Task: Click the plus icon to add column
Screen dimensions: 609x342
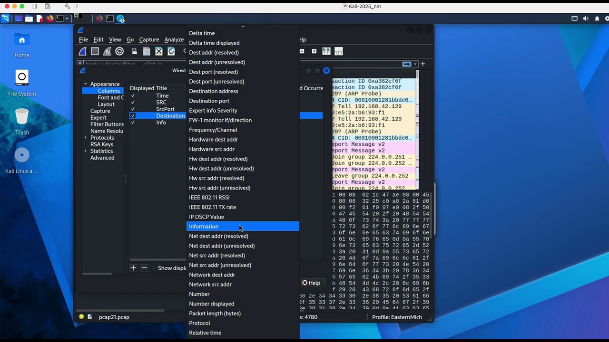Action: (x=133, y=268)
